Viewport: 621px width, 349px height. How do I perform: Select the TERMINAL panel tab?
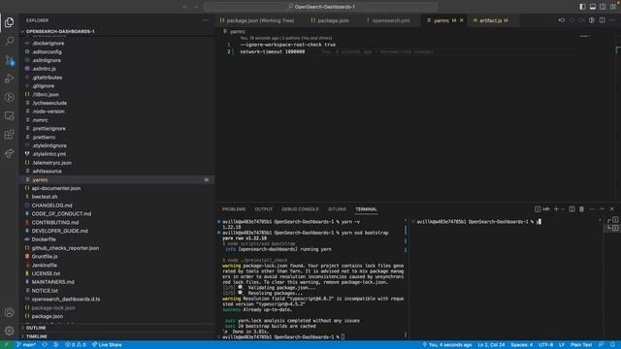point(366,209)
